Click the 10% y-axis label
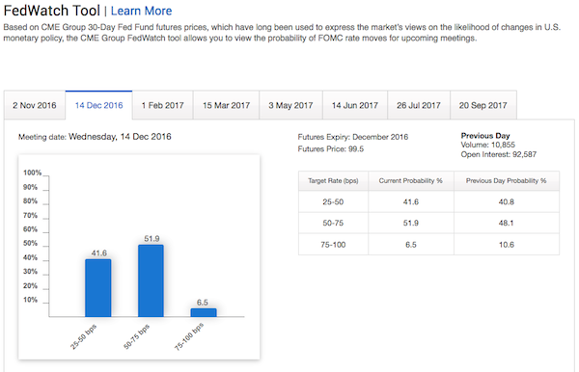This screenshot has width=579, height=372. click(x=30, y=300)
